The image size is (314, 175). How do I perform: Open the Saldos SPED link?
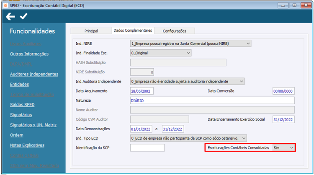coord(22,105)
